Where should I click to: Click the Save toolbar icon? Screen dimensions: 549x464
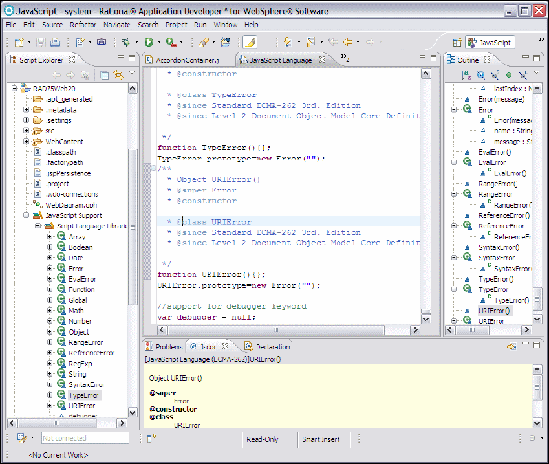point(41,42)
